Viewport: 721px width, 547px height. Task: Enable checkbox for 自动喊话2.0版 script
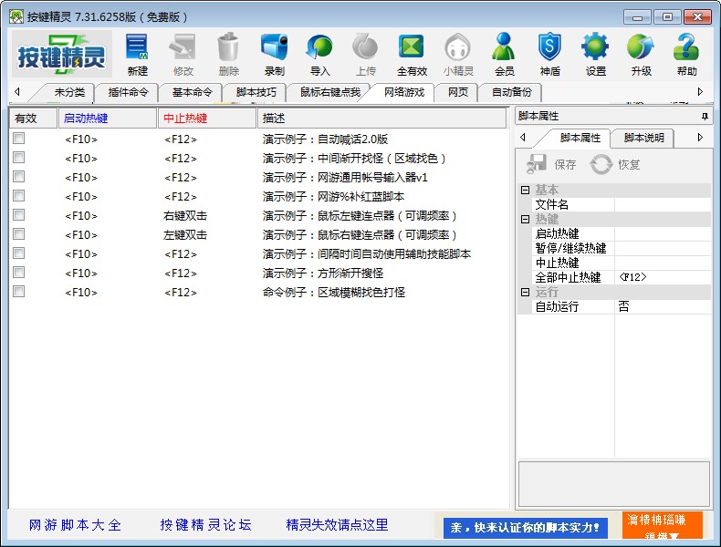[19, 139]
